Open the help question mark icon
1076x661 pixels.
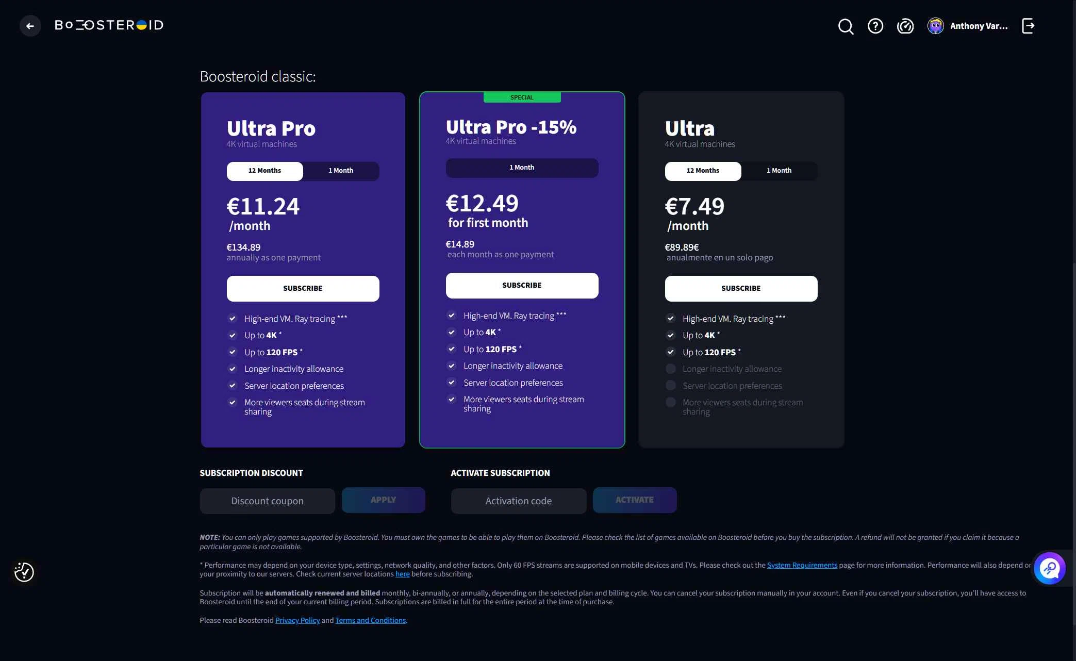point(875,26)
